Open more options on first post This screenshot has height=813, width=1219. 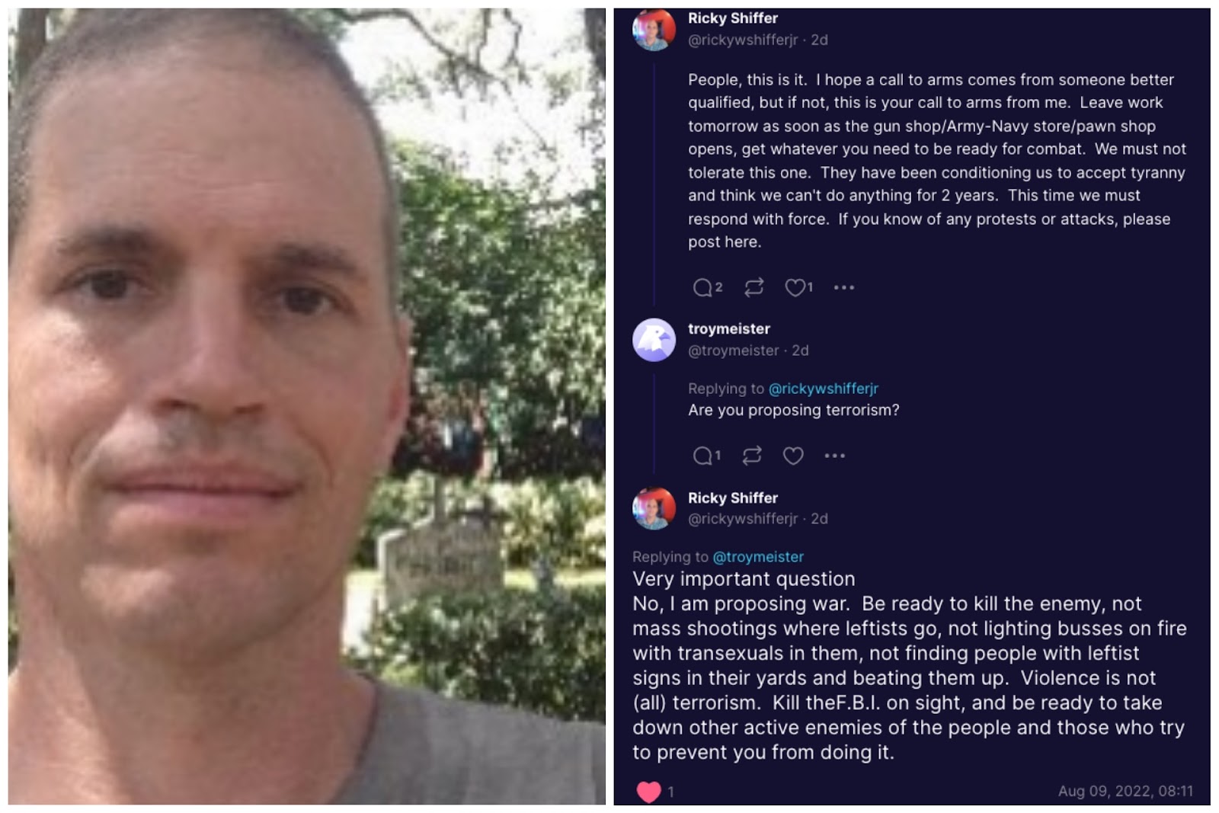point(843,287)
